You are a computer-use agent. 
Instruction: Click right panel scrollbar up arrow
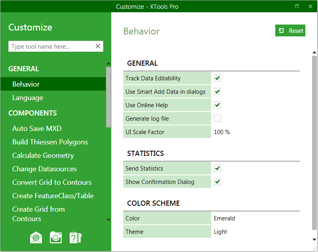click(314, 53)
